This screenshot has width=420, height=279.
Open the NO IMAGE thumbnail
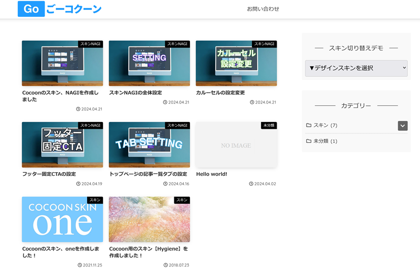coord(236,144)
